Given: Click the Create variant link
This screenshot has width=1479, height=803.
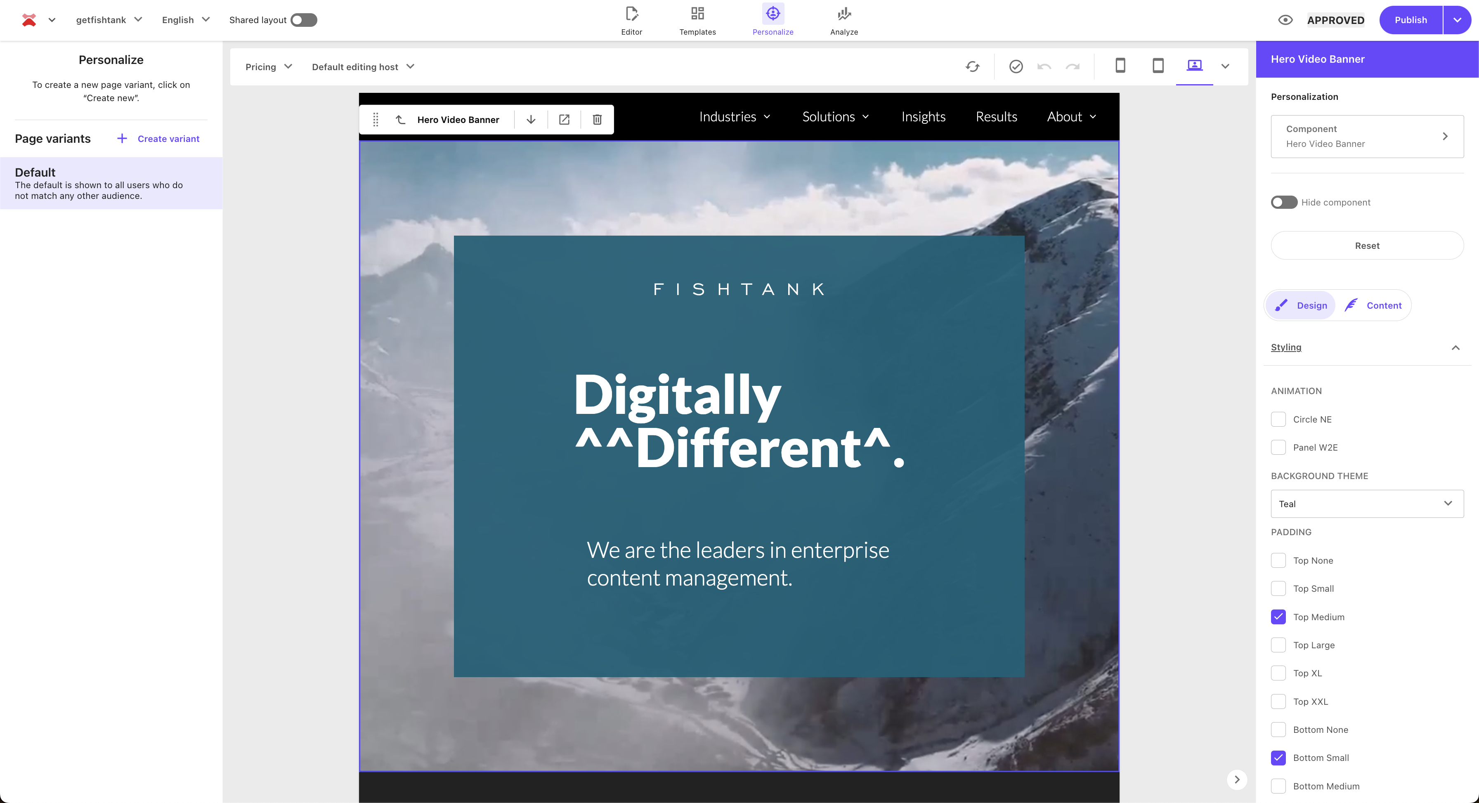Looking at the screenshot, I should point(158,138).
